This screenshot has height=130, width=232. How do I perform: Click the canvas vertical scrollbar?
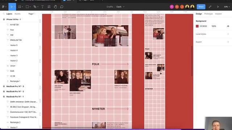click(x=192, y=61)
